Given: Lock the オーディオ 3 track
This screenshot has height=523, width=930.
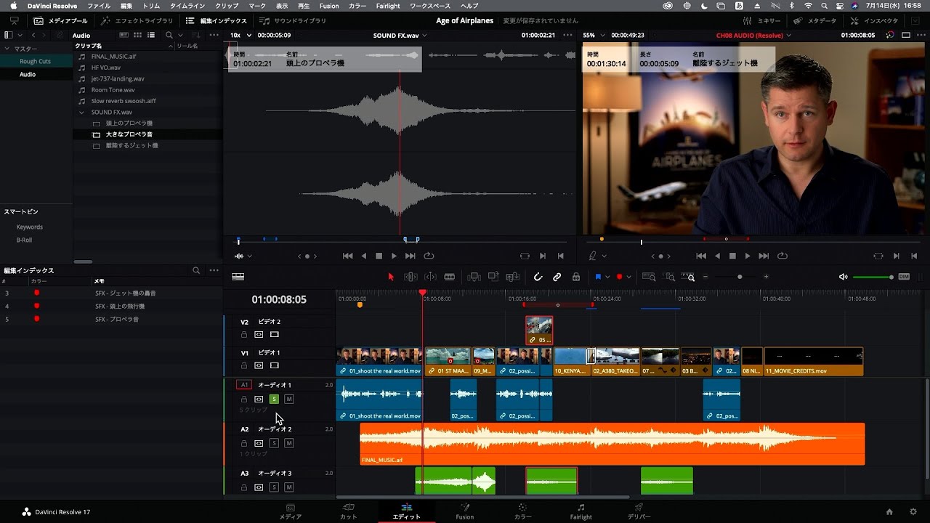Looking at the screenshot, I should [244, 487].
